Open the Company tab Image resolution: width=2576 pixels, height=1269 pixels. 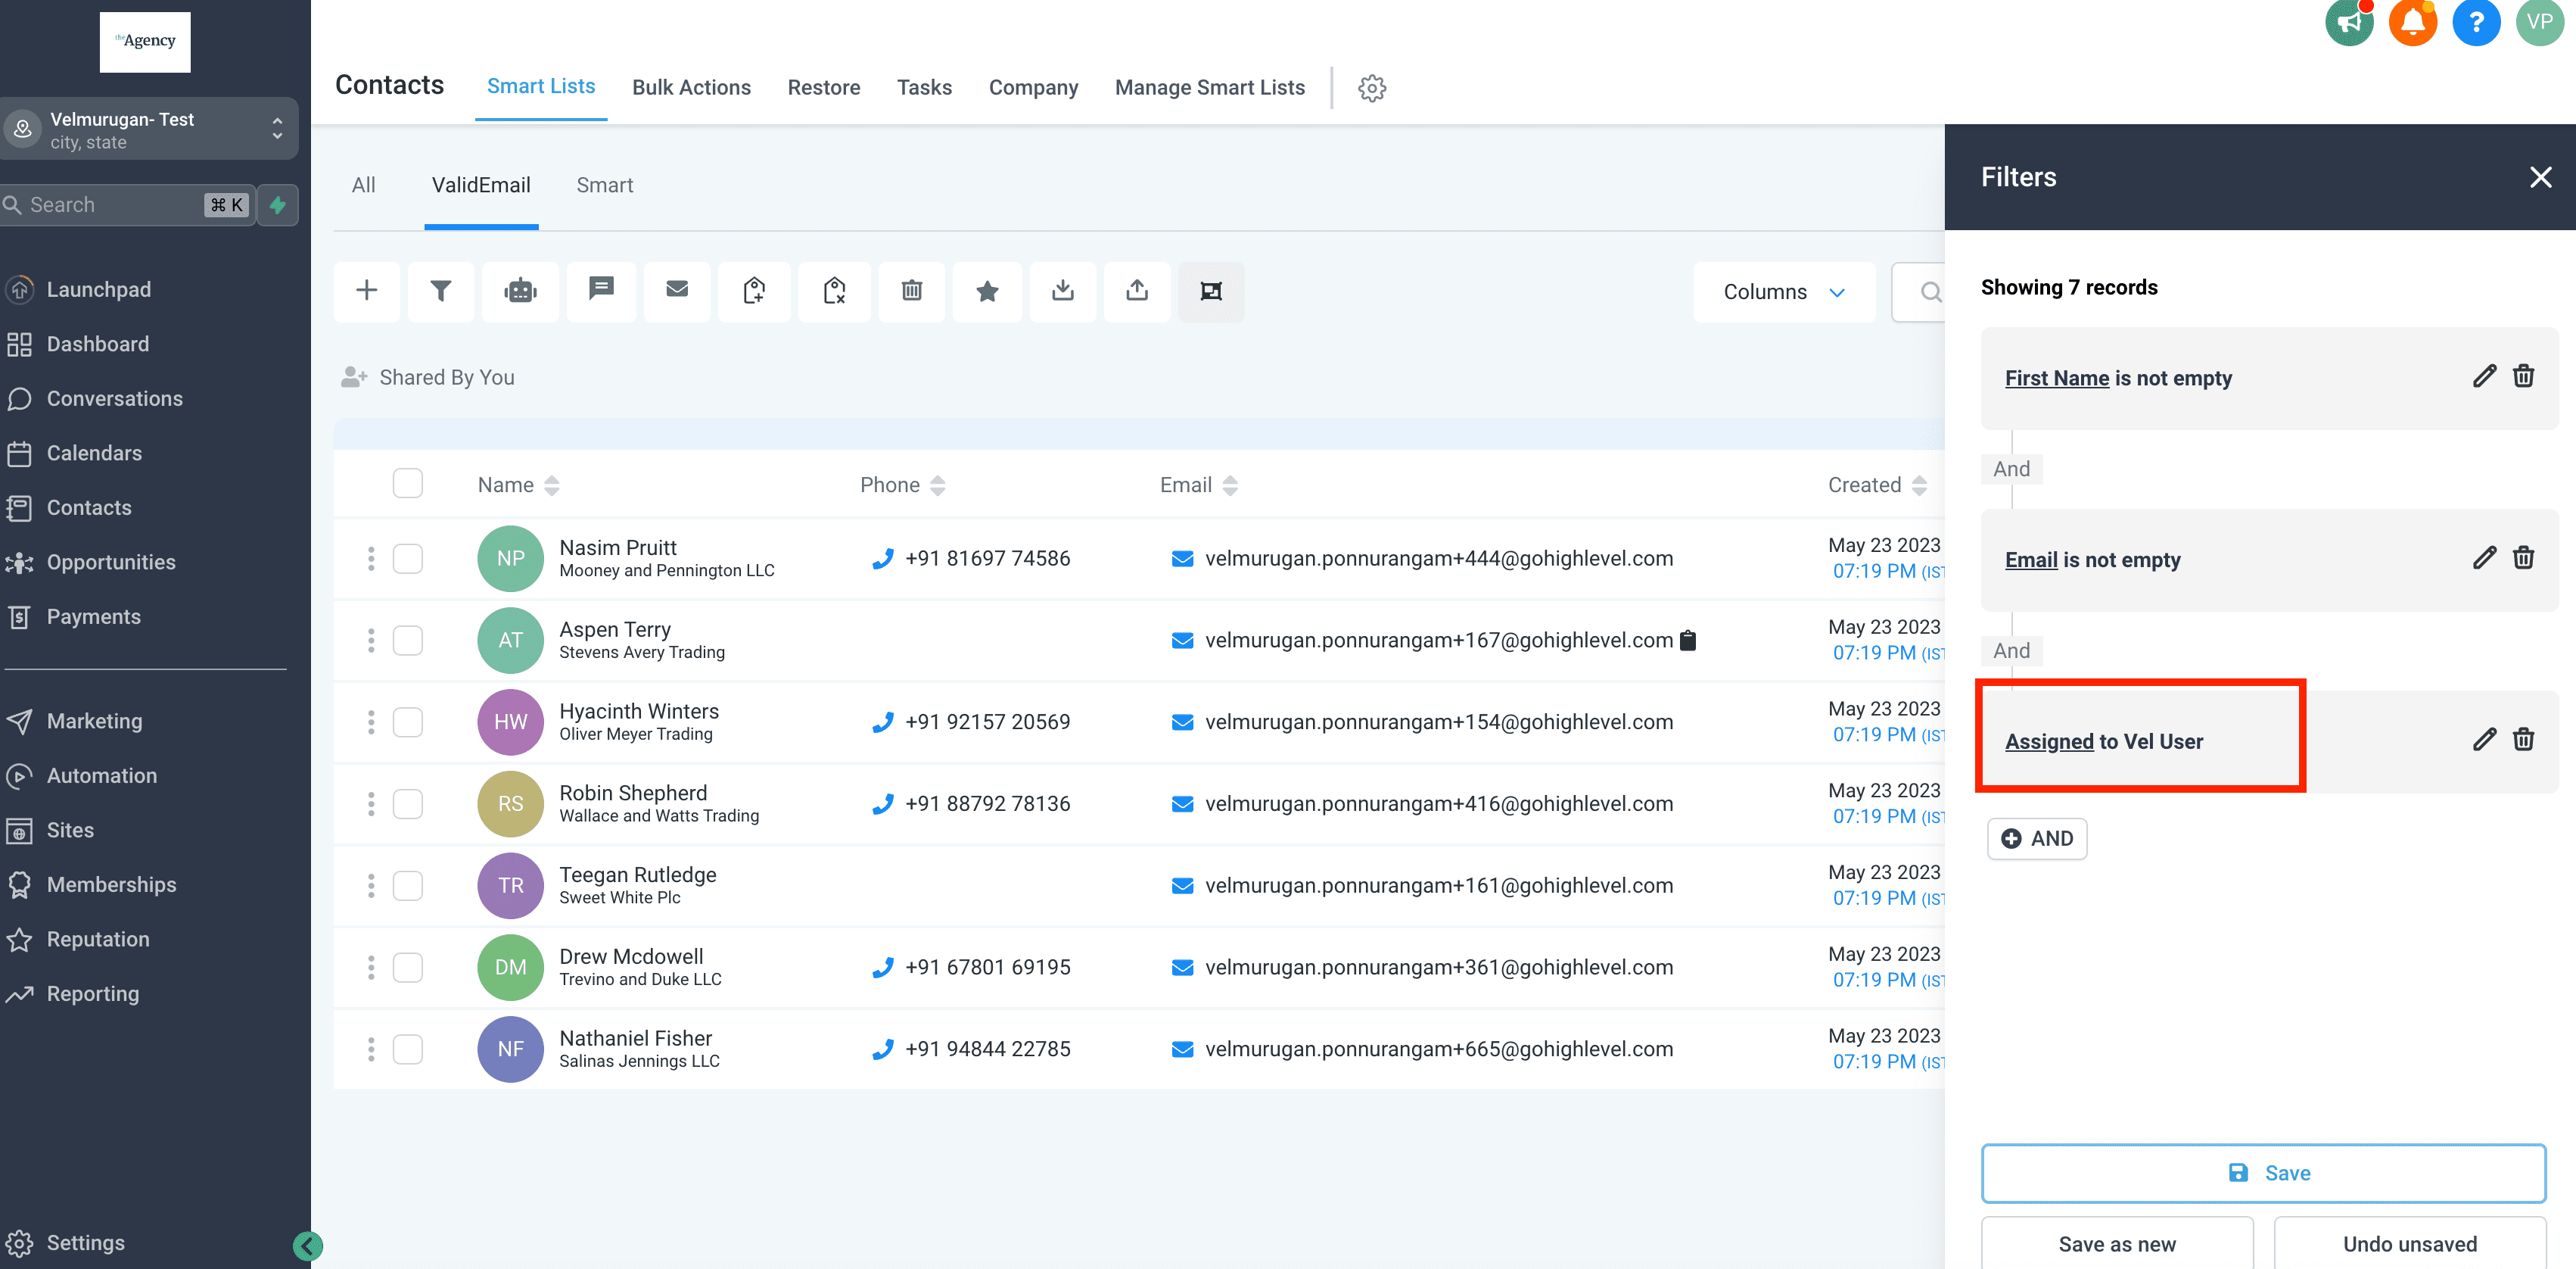[x=1033, y=88]
